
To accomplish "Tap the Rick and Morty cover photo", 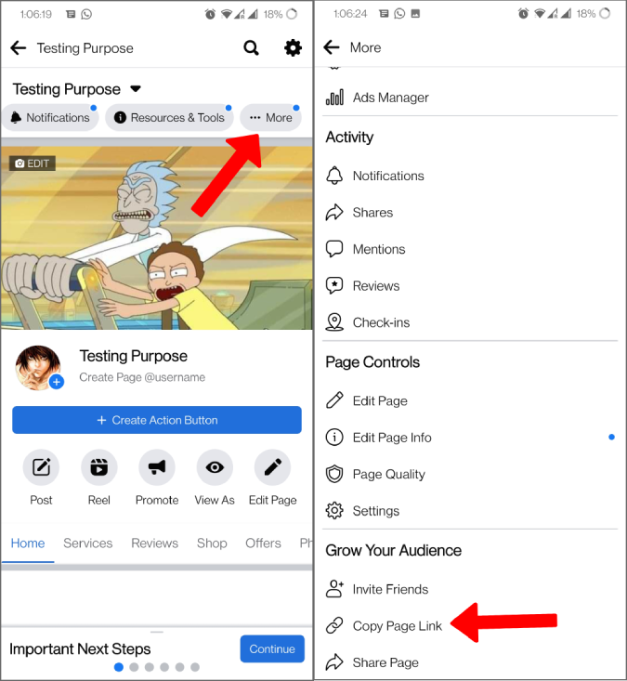I will point(156,238).
